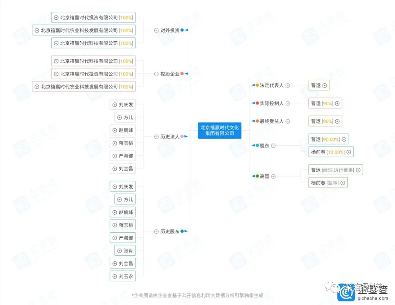Click plus icon beside 曹运 under 法定代表人
395x305 pixels.
pyautogui.click(x=324, y=86)
